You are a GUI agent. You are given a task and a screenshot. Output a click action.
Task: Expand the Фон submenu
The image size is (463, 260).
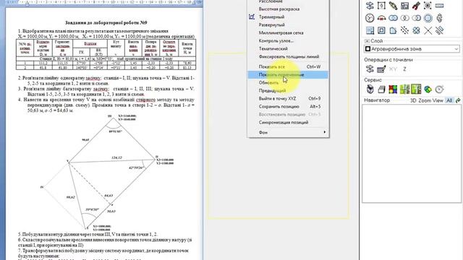pos(288,133)
